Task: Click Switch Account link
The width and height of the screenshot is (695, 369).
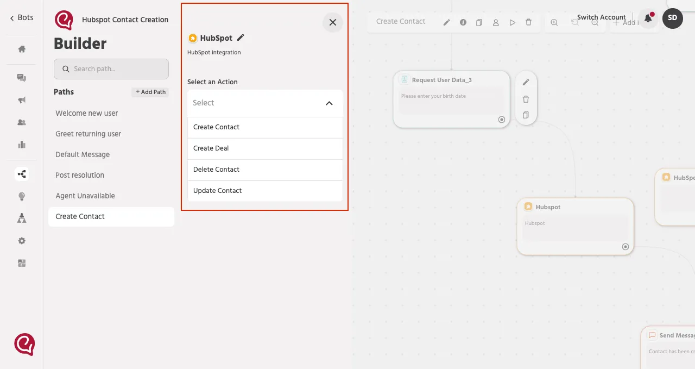Action: pyautogui.click(x=602, y=17)
